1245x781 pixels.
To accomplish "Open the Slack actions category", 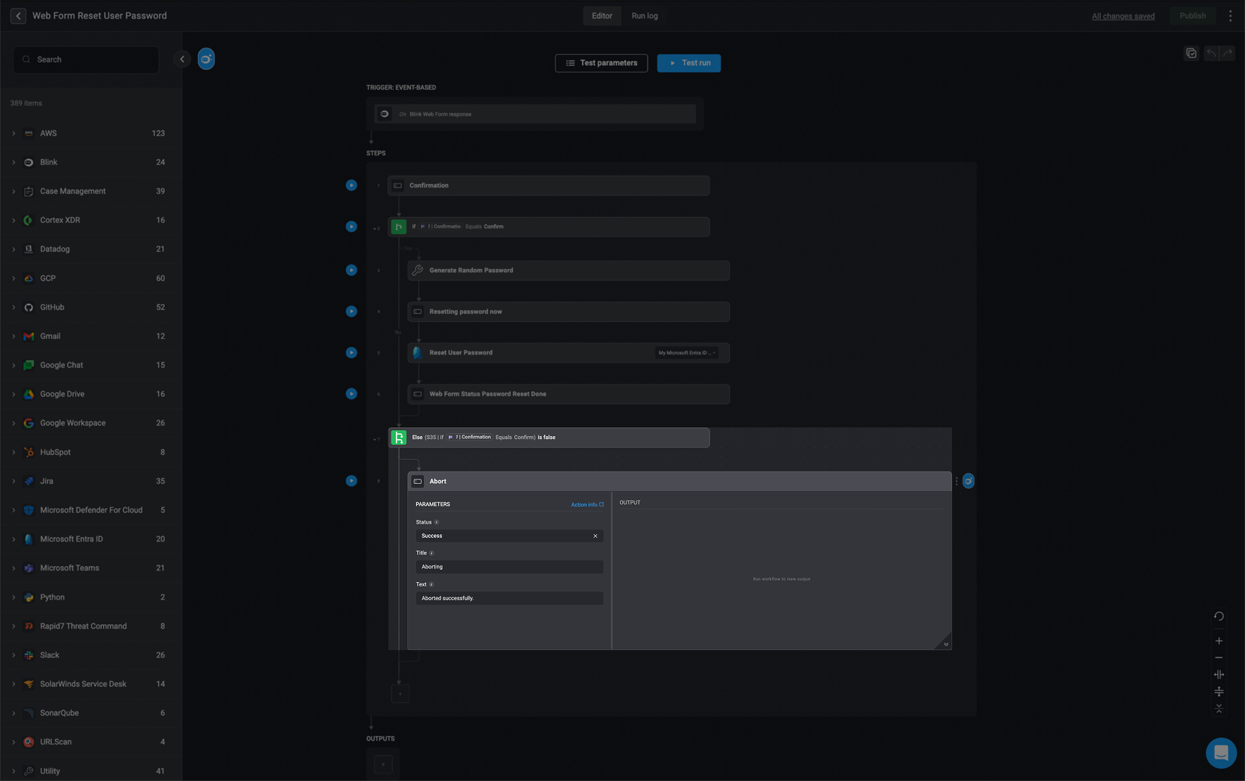I will (x=91, y=655).
